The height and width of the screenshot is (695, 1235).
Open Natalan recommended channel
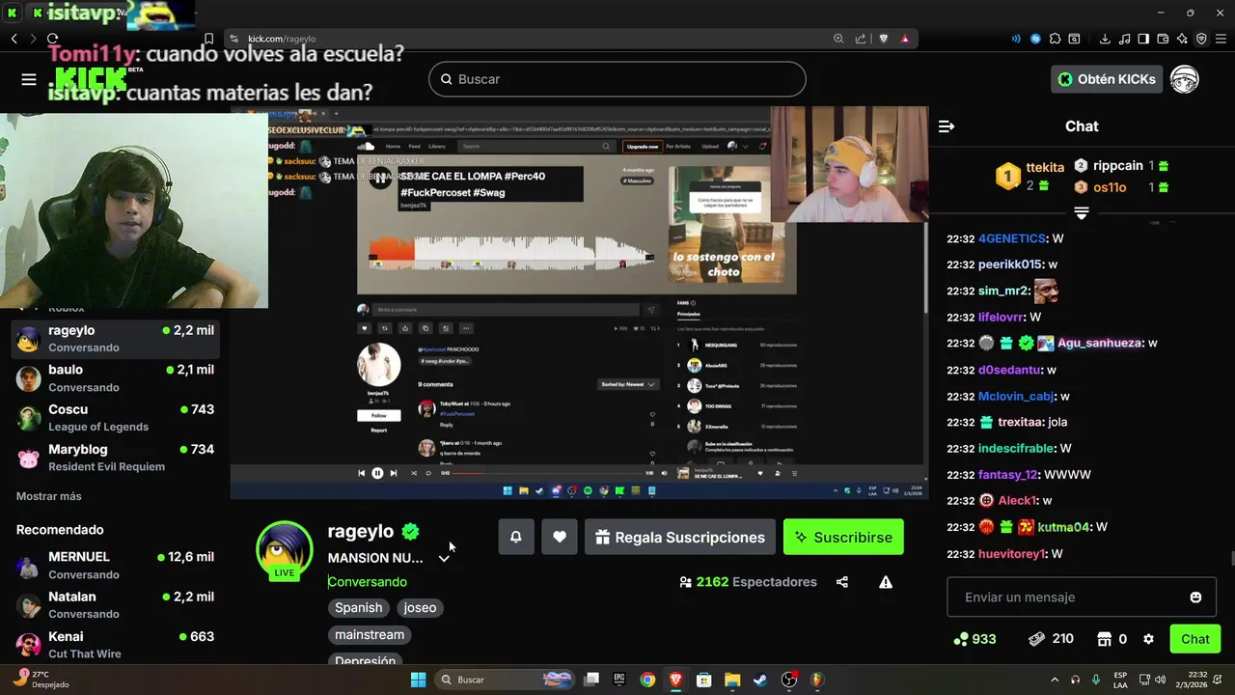116,605
